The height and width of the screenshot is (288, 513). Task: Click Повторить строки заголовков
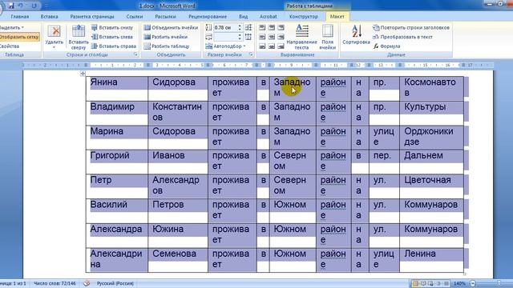tap(411, 28)
